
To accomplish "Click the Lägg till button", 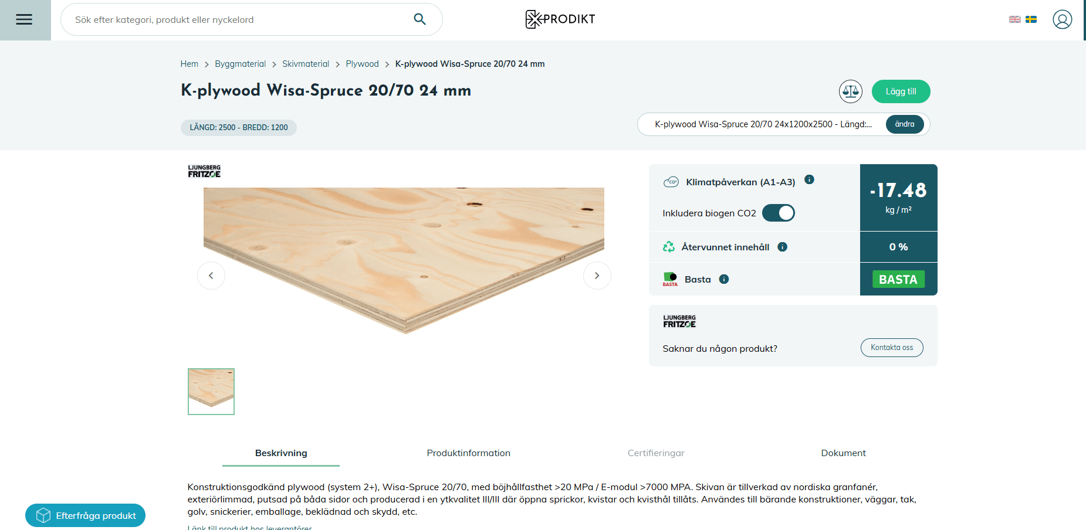I will (x=901, y=91).
